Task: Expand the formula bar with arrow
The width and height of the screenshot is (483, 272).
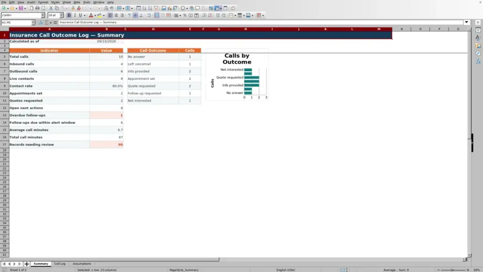Action: [466, 23]
